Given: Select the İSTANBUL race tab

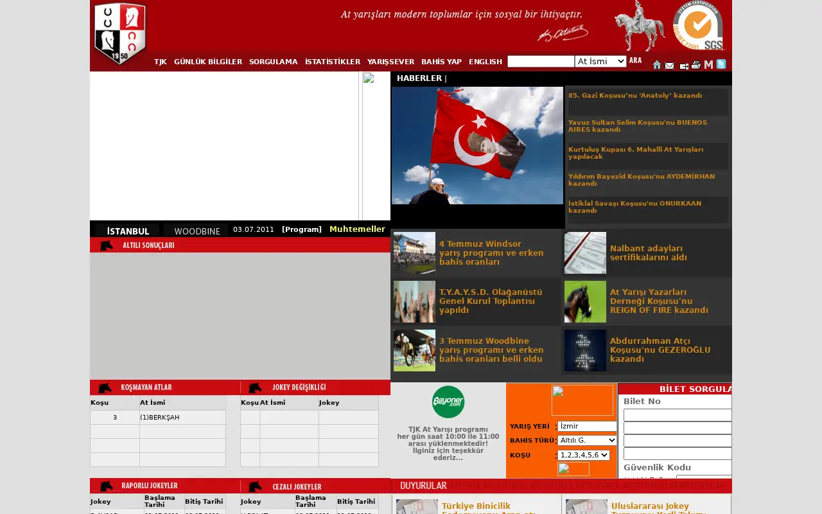Looking at the screenshot, I should tap(128, 231).
